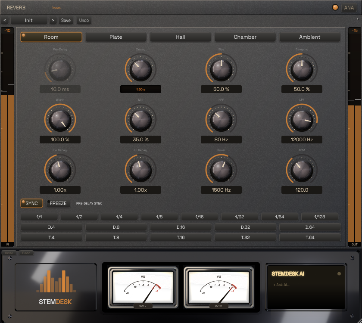Click the Lo Decay 1.00x value field
The height and width of the screenshot is (323, 362).
(x=60, y=190)
